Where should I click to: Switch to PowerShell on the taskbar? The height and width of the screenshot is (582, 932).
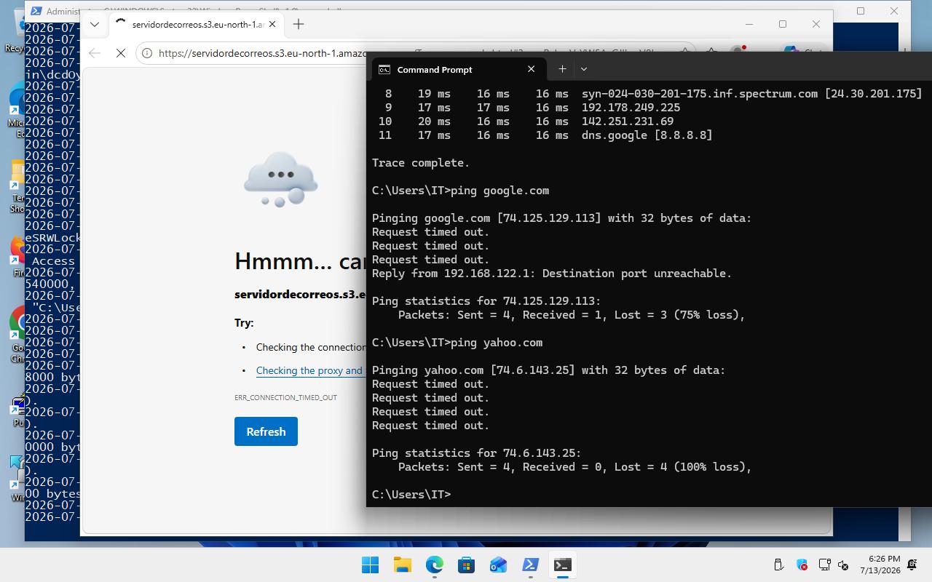tap(531, 565)
